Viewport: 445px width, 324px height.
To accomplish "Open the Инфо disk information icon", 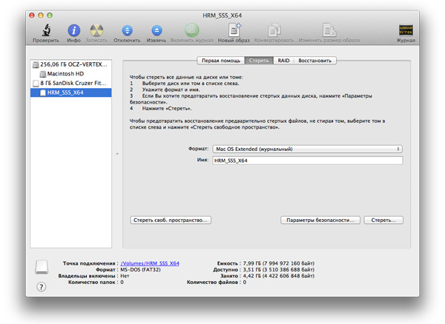I will (74, 31).
